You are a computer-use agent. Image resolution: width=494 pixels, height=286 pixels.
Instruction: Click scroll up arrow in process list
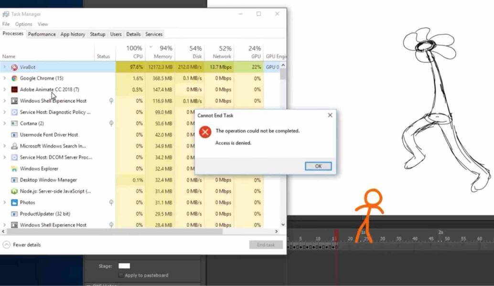(283, 65)
